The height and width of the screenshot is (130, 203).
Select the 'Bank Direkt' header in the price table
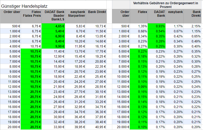tap(96, 16)
